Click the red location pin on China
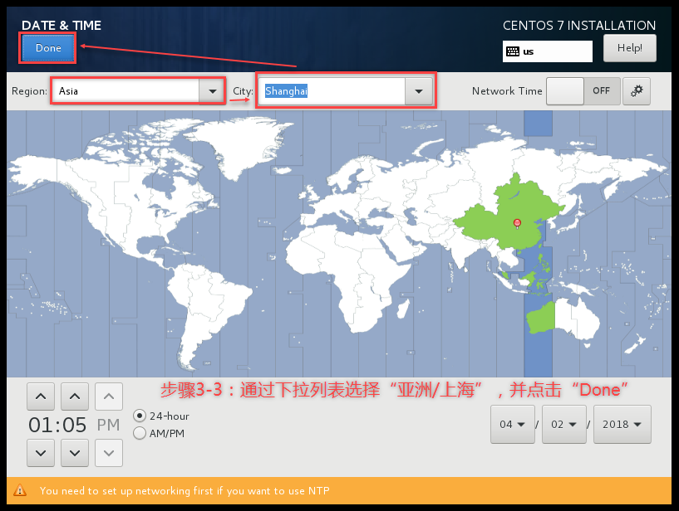 [517, 223]
